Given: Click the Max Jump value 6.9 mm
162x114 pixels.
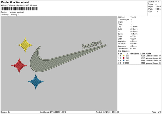Looking at the screenshot, I should pos(133,46).
